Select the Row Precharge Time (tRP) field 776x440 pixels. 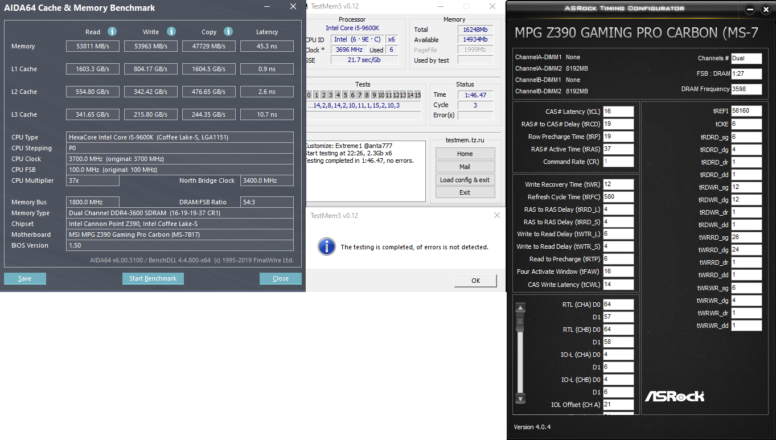click(618, 137)
